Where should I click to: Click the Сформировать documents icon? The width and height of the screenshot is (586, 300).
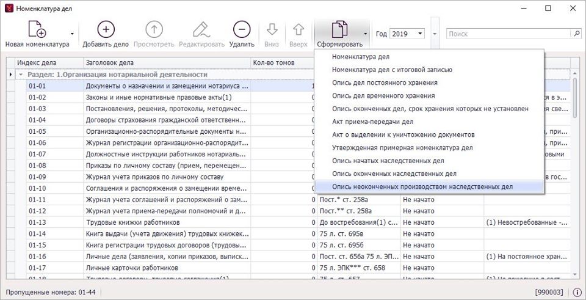(x=340, y=29)
